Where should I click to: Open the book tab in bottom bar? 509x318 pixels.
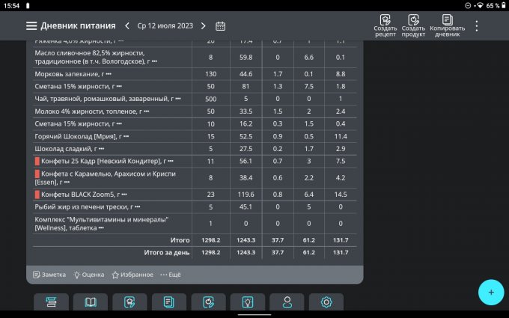[x=90, y=302]
